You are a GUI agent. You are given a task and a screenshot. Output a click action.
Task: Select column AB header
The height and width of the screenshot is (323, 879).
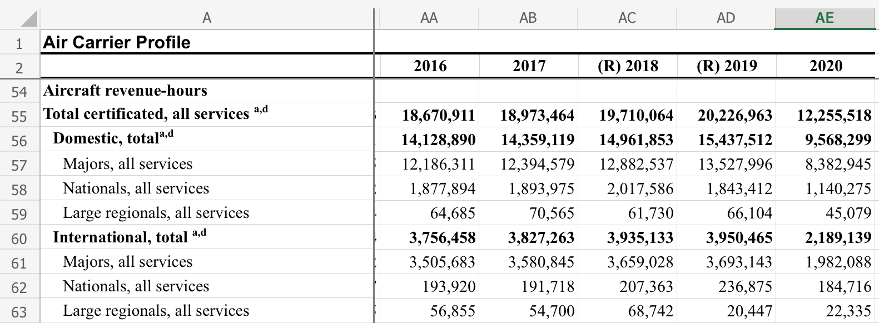[528, 18]
